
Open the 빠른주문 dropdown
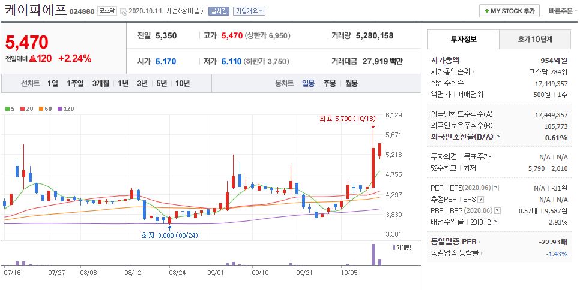(x=563, y=11)
